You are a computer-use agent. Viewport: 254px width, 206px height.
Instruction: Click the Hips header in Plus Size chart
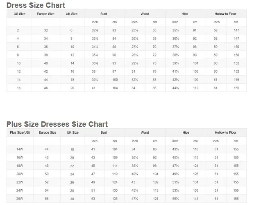click(x=186, y=132)
